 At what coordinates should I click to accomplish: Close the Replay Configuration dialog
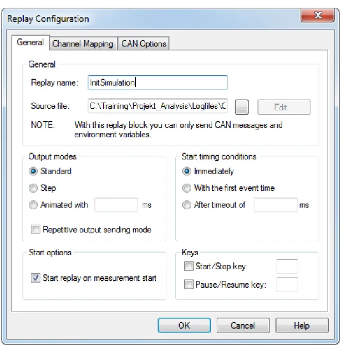tap(318, 15)
